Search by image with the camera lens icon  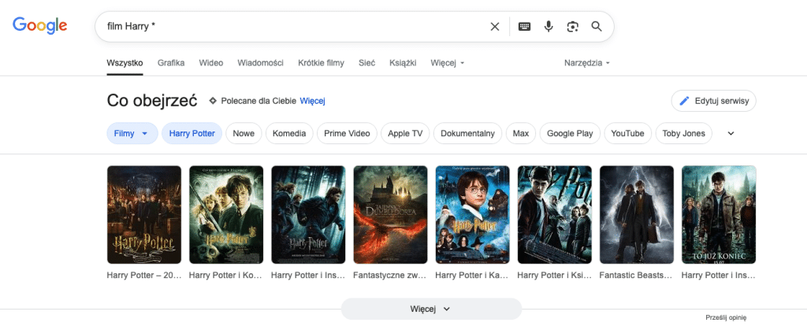573,27
